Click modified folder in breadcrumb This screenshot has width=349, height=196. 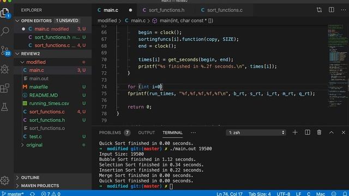coord(107,21)
